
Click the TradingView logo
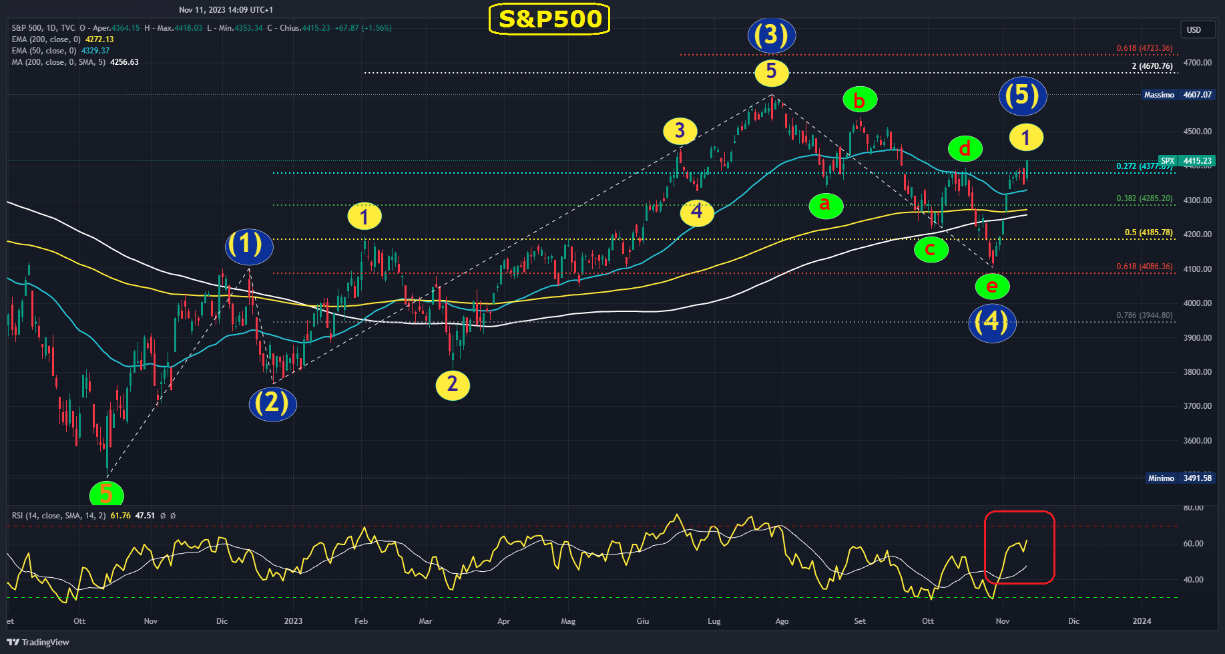pyautogui.click(x=38, y=642)
